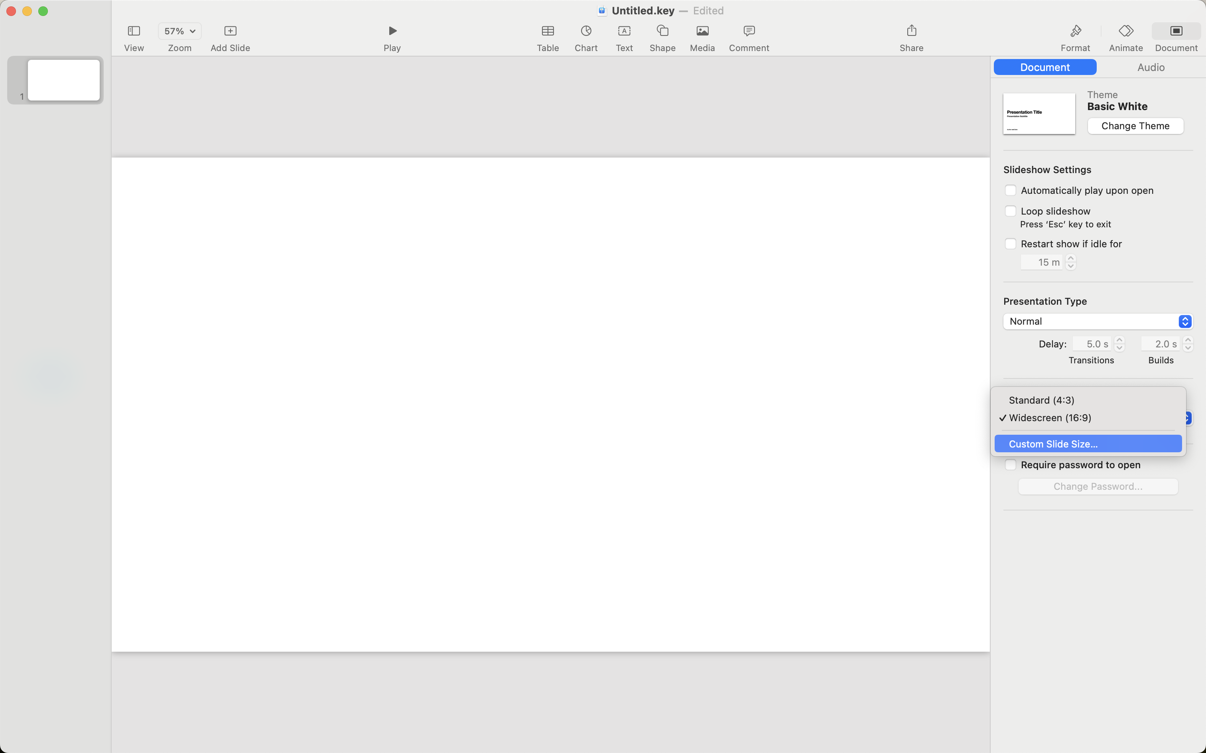
Task: Click the Shape toolbar icon
Action: pyautogui.click(x=662, y=31)
